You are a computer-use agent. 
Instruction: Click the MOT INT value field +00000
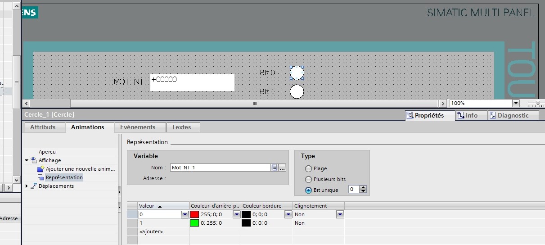pyautogui.click(x=192, y=82)
